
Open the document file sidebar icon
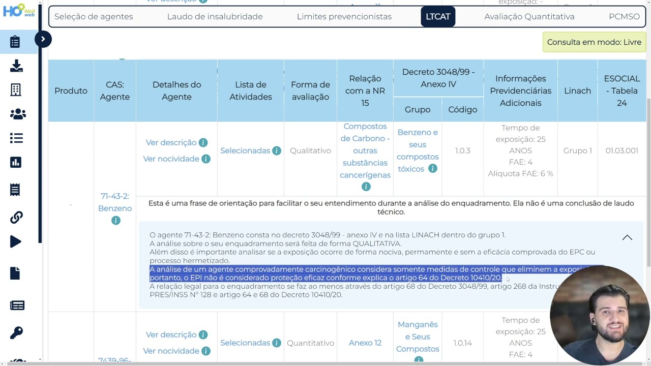(x=15, y=273)
